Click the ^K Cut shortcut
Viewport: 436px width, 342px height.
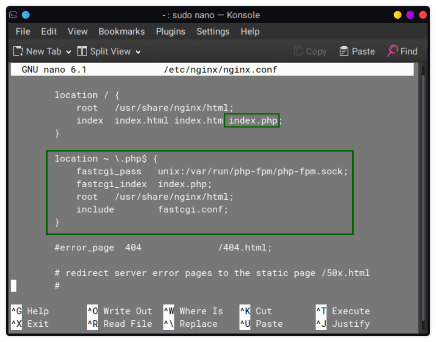[x=255, y=311]
